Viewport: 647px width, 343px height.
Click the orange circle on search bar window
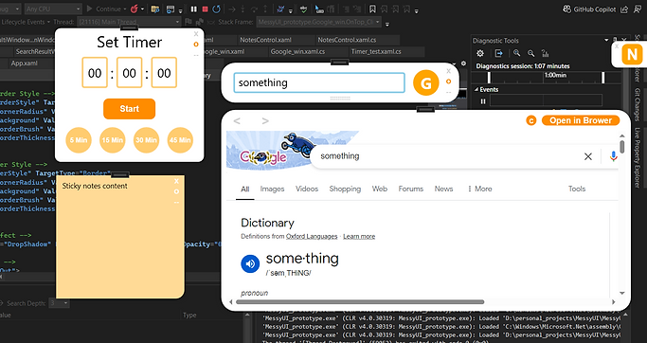448,81
